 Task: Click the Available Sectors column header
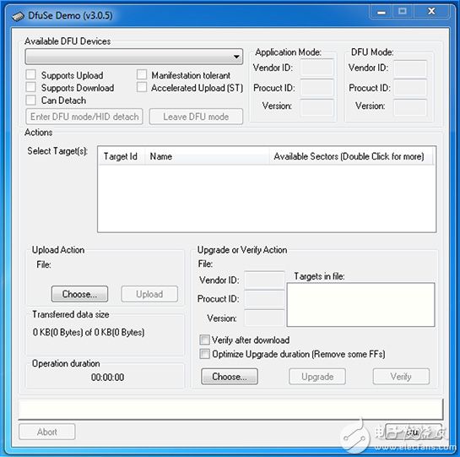pos(351,156)
